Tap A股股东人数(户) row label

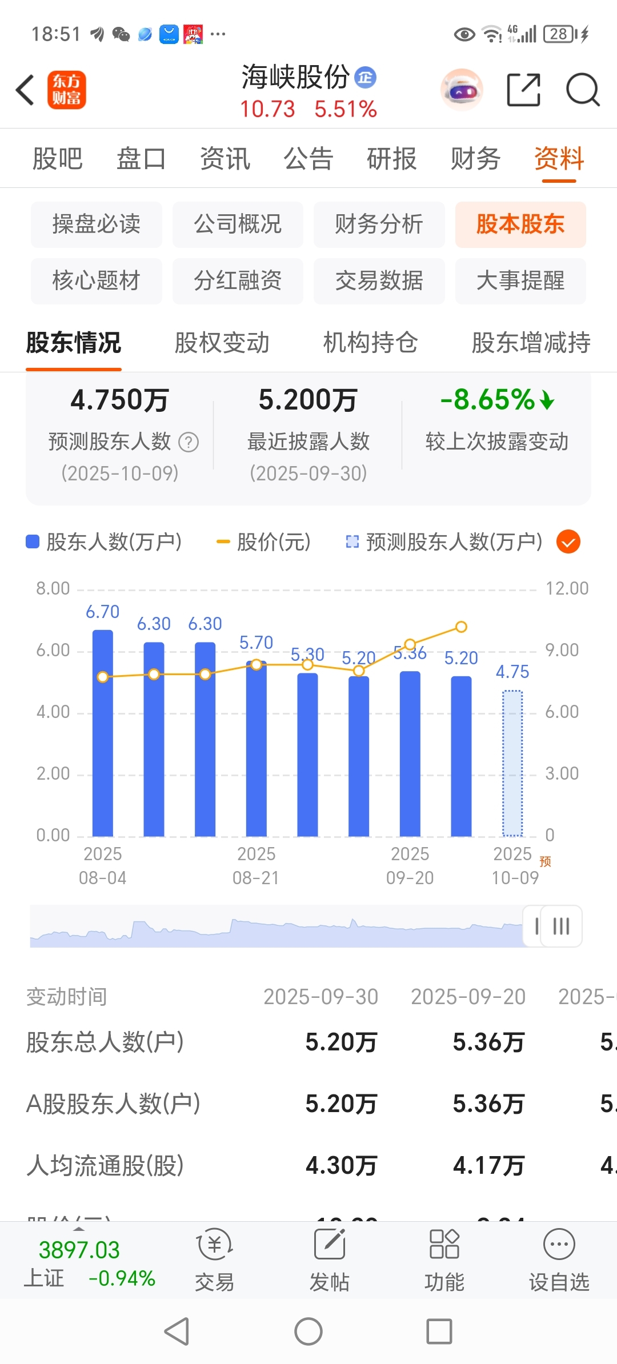(113, 1104)
